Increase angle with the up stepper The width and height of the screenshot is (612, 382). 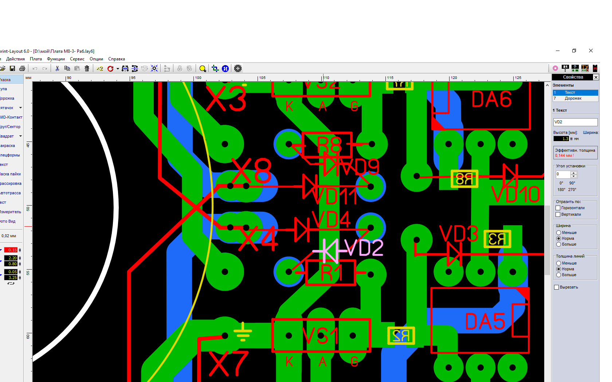pos(573,172)
